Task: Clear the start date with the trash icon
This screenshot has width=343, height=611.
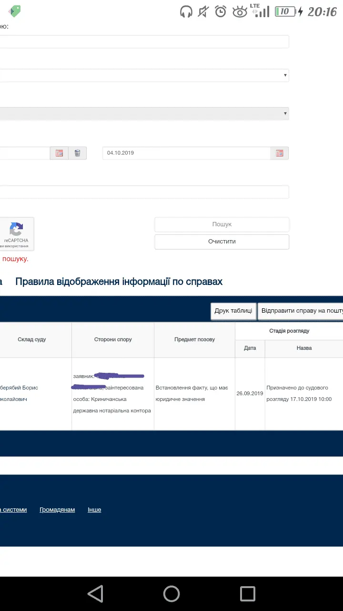Action: coord(78,153)
